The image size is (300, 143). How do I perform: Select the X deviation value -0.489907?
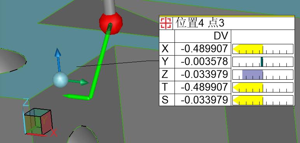[x=204, y=49]
